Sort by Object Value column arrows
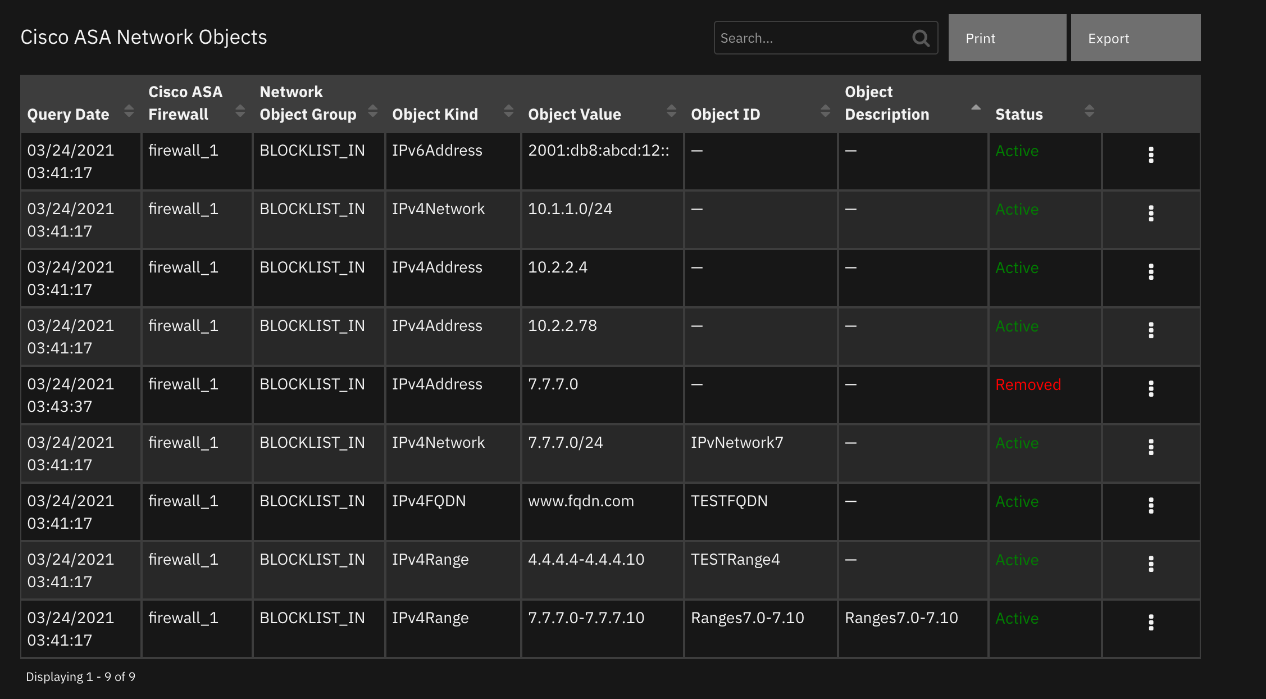Viewport: 1266px width, 699px height. pos(671,111)
